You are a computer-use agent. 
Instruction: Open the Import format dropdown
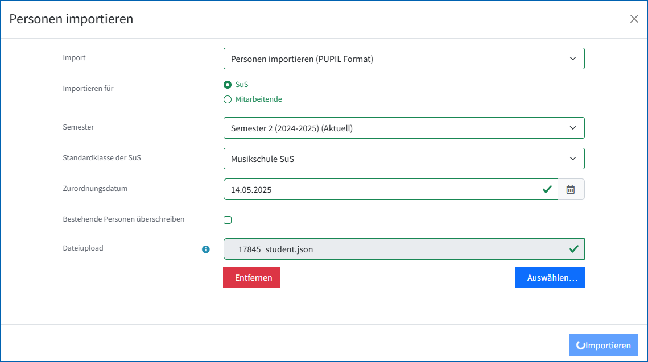(404, 59)
